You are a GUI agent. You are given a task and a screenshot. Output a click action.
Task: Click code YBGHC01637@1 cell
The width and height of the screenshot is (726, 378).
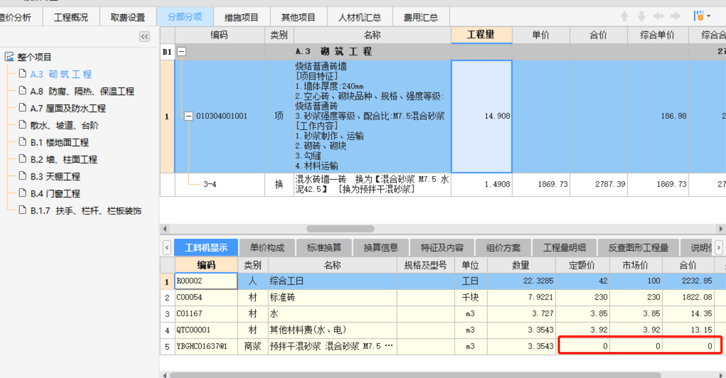206,346
